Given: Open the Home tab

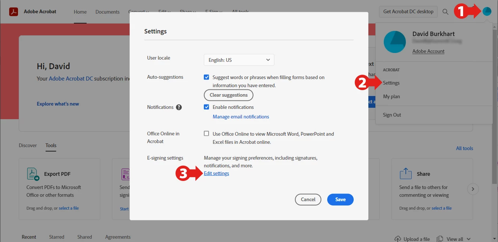Looking at the screenshot, I should 80,12.
